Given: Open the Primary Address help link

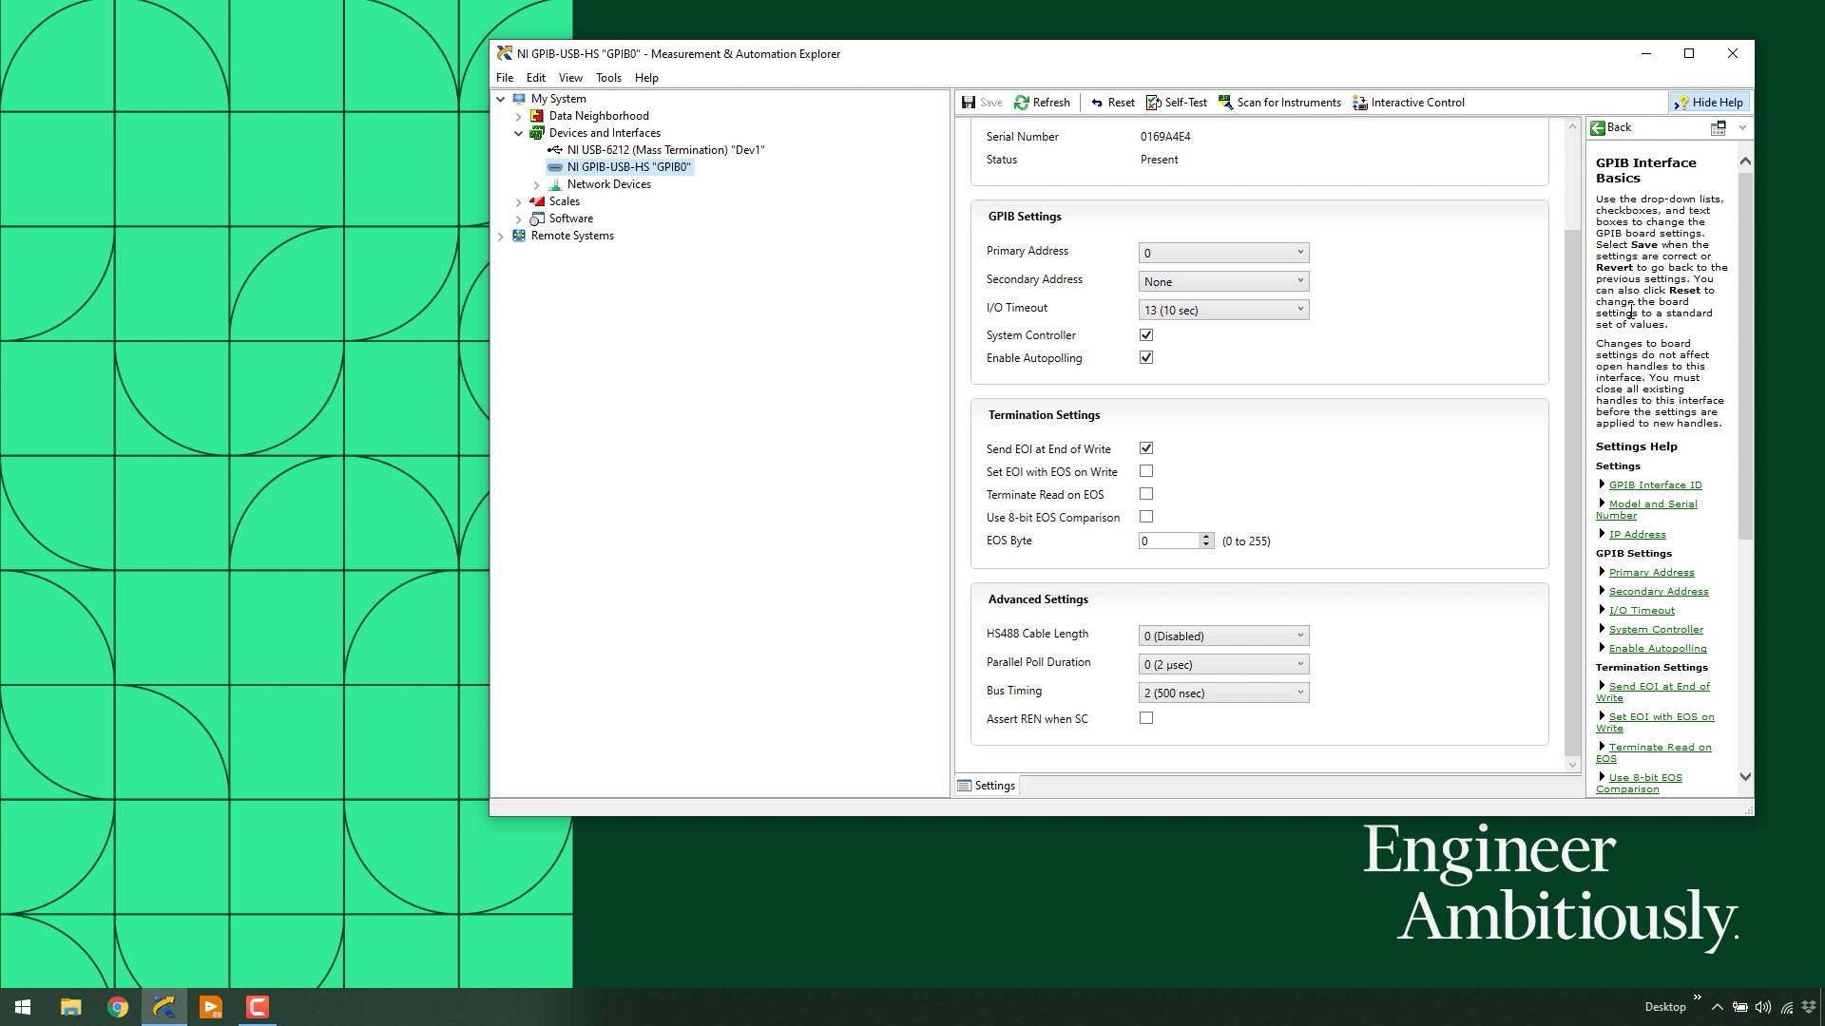Looking at the screenshot, I should (1651, 573).
